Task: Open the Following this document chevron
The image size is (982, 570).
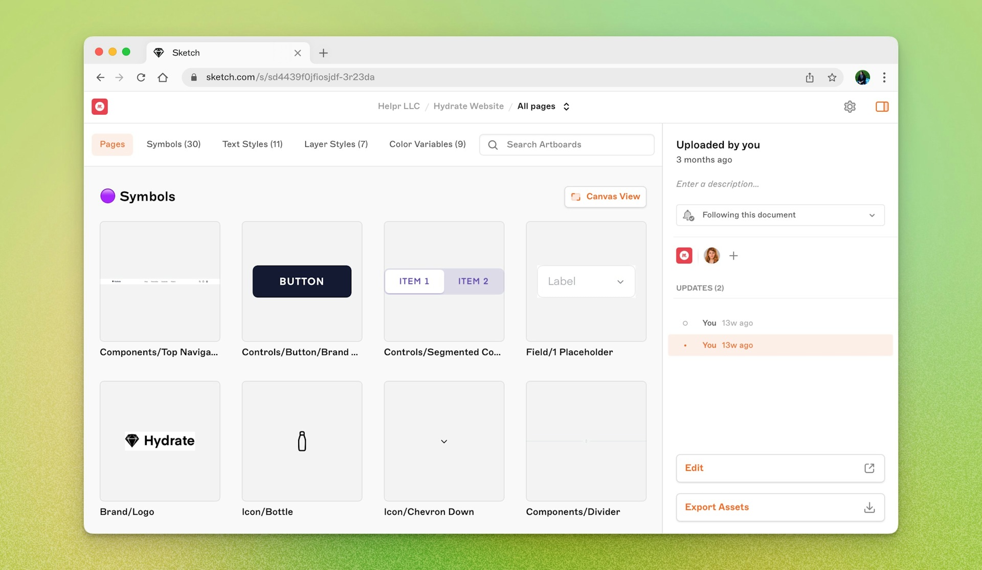Action: (872, 215)
